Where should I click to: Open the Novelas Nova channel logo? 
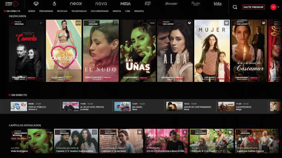pos(196,4)
